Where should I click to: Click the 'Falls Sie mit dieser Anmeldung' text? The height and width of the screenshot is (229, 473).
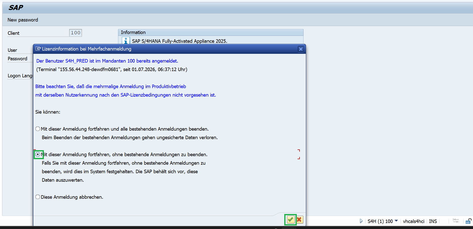[x=124, y=163]
